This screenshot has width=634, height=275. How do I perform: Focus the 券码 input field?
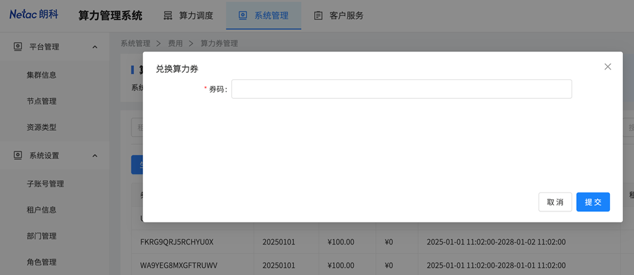(401, 89)
